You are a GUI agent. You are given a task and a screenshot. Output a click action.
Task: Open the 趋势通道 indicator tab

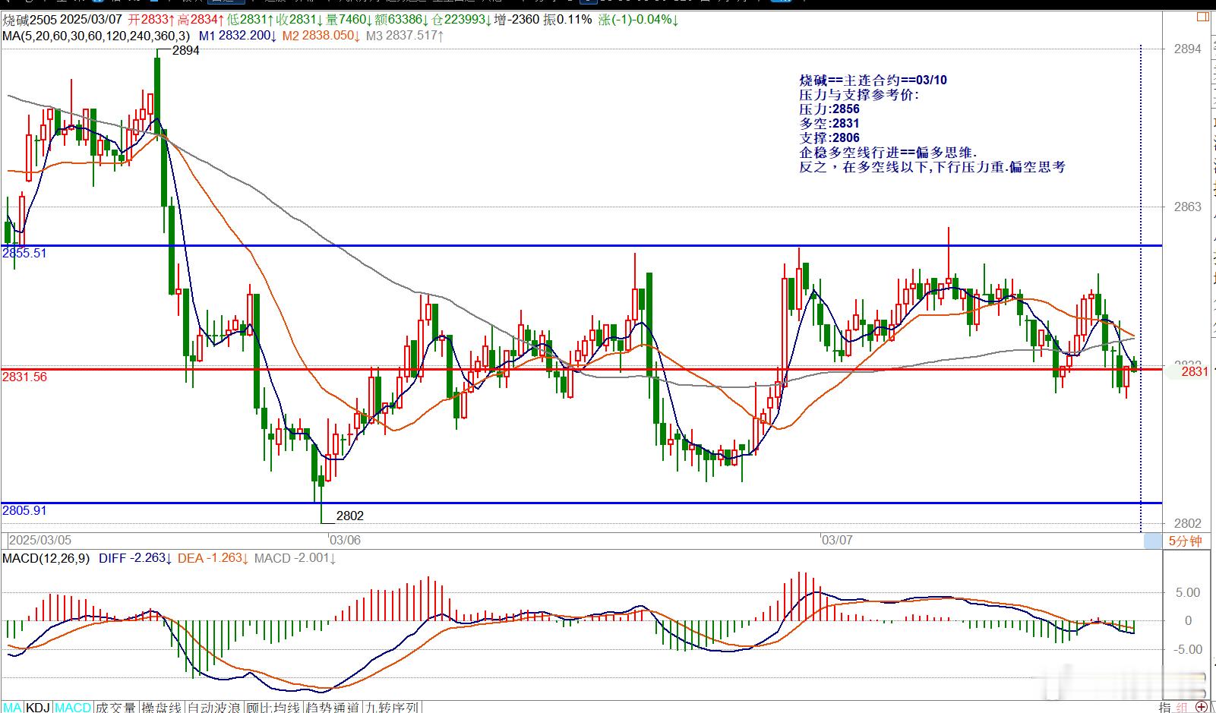point(333,707)
